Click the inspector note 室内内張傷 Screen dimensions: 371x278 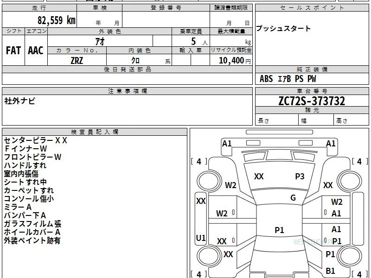pos(21,174)
